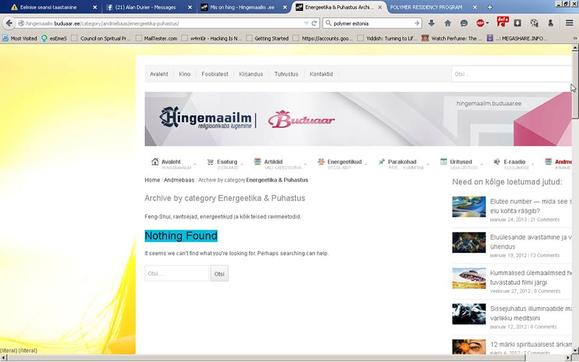Submit the search with the arrow button
This screenshot has width=579, height=362.
coord(417,24)
